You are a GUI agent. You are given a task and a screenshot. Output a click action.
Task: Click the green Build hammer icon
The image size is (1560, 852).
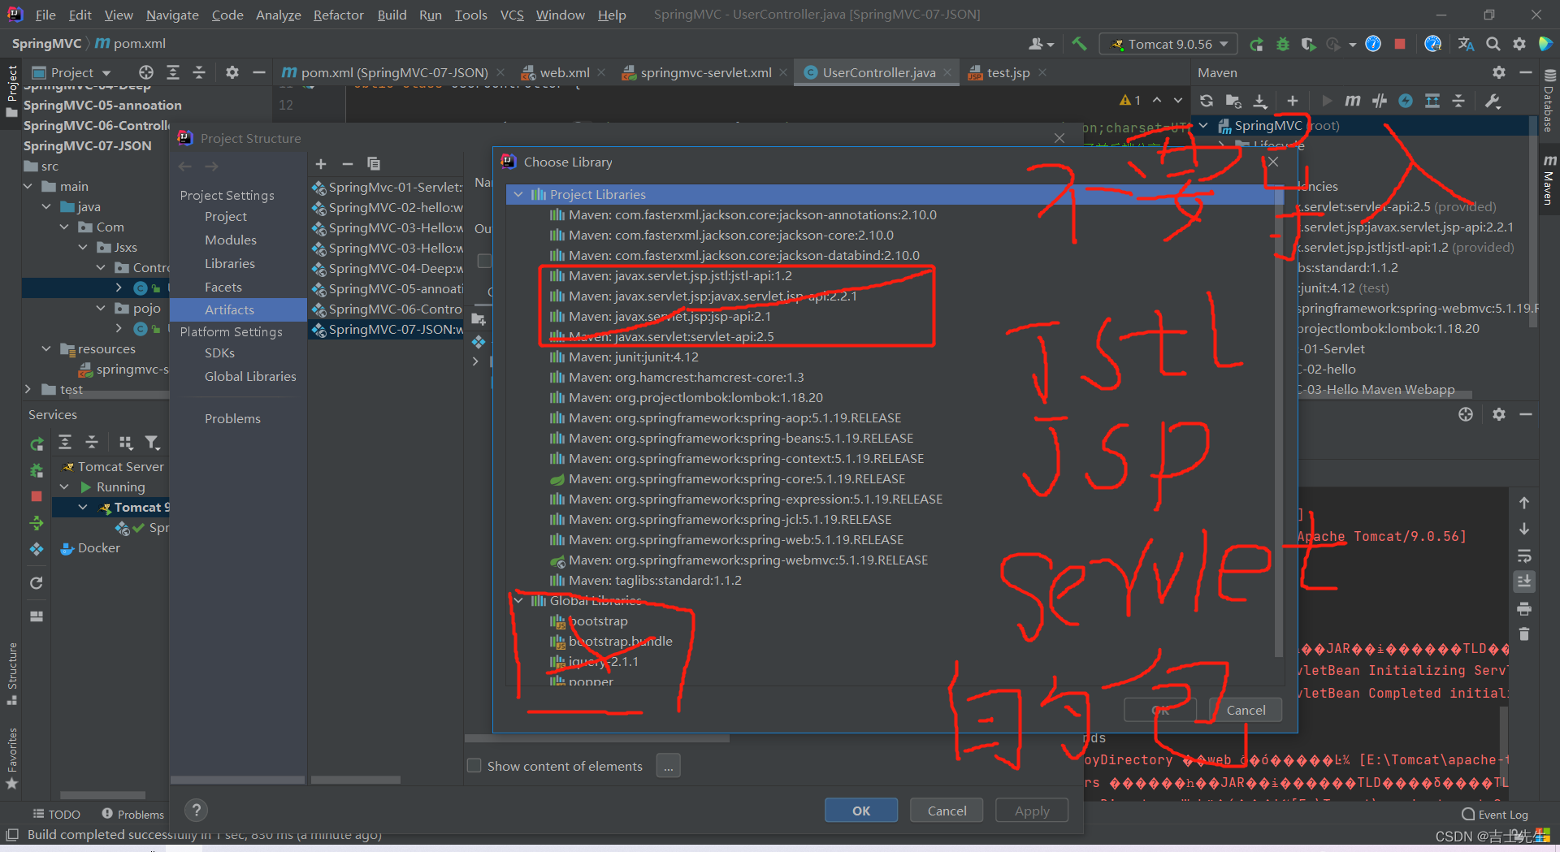point(1079,44)
